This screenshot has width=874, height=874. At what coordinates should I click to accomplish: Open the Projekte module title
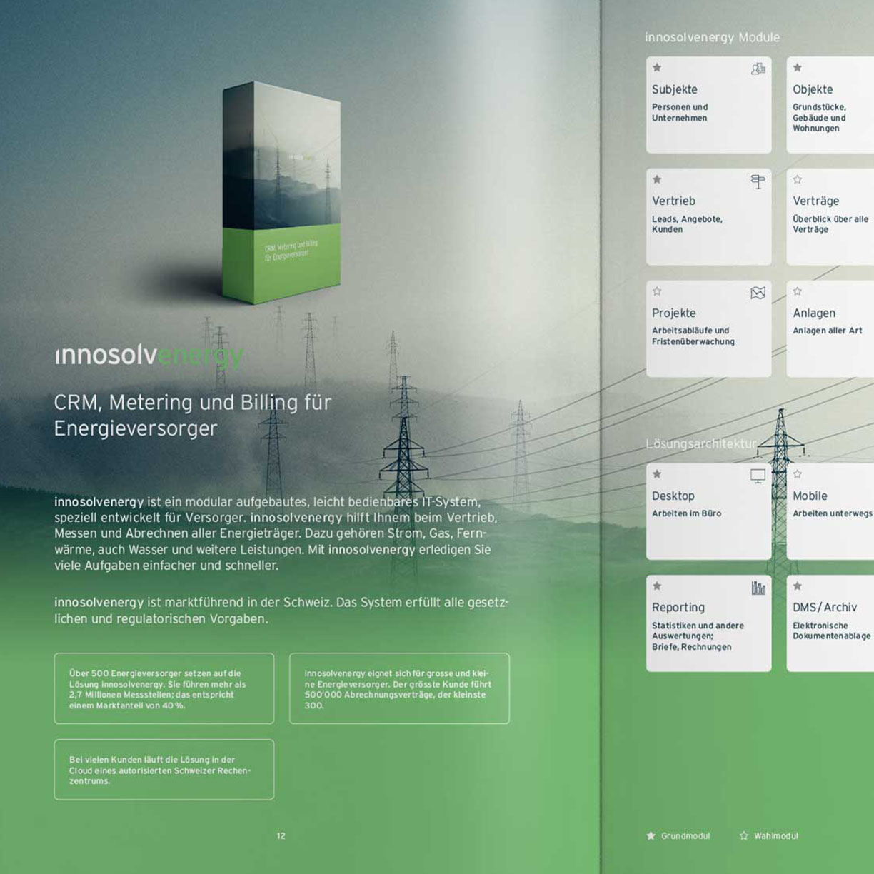coord(673,313)
